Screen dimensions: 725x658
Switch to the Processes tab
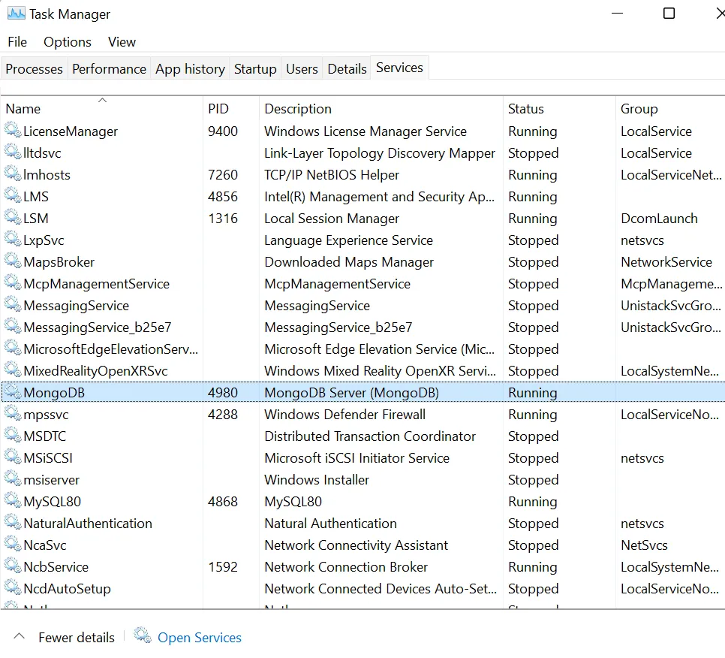click(35, 69)
